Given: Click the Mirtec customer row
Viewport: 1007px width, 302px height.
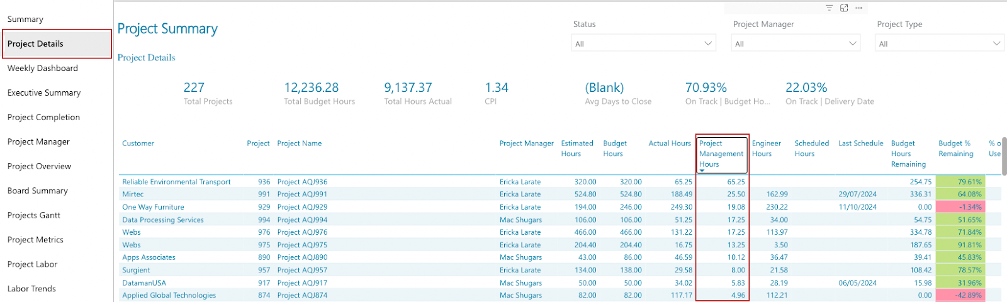Looking at the screenshot, I should coord(133,194).
